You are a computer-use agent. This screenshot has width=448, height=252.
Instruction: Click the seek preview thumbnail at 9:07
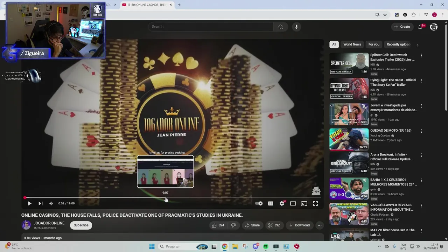click(165, 171)
